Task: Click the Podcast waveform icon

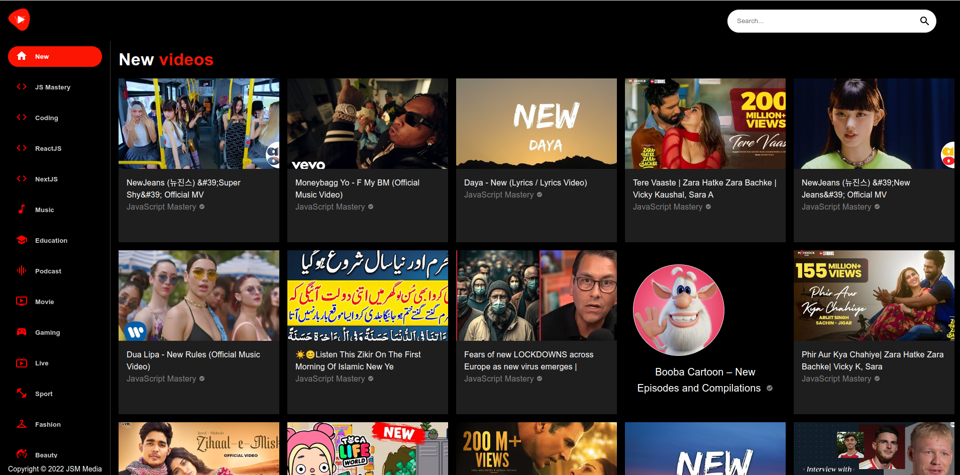Action: [22, 271]
